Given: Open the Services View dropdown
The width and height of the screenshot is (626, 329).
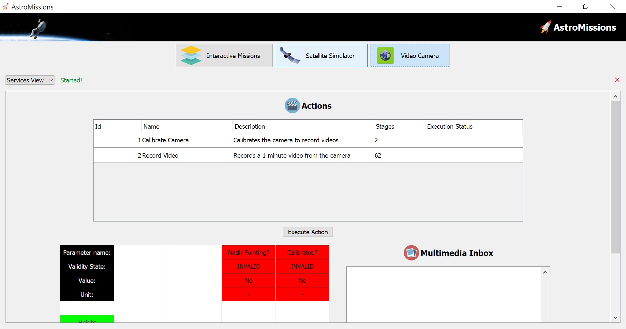Looking at the screenshot, I should [x=30, y=80].
